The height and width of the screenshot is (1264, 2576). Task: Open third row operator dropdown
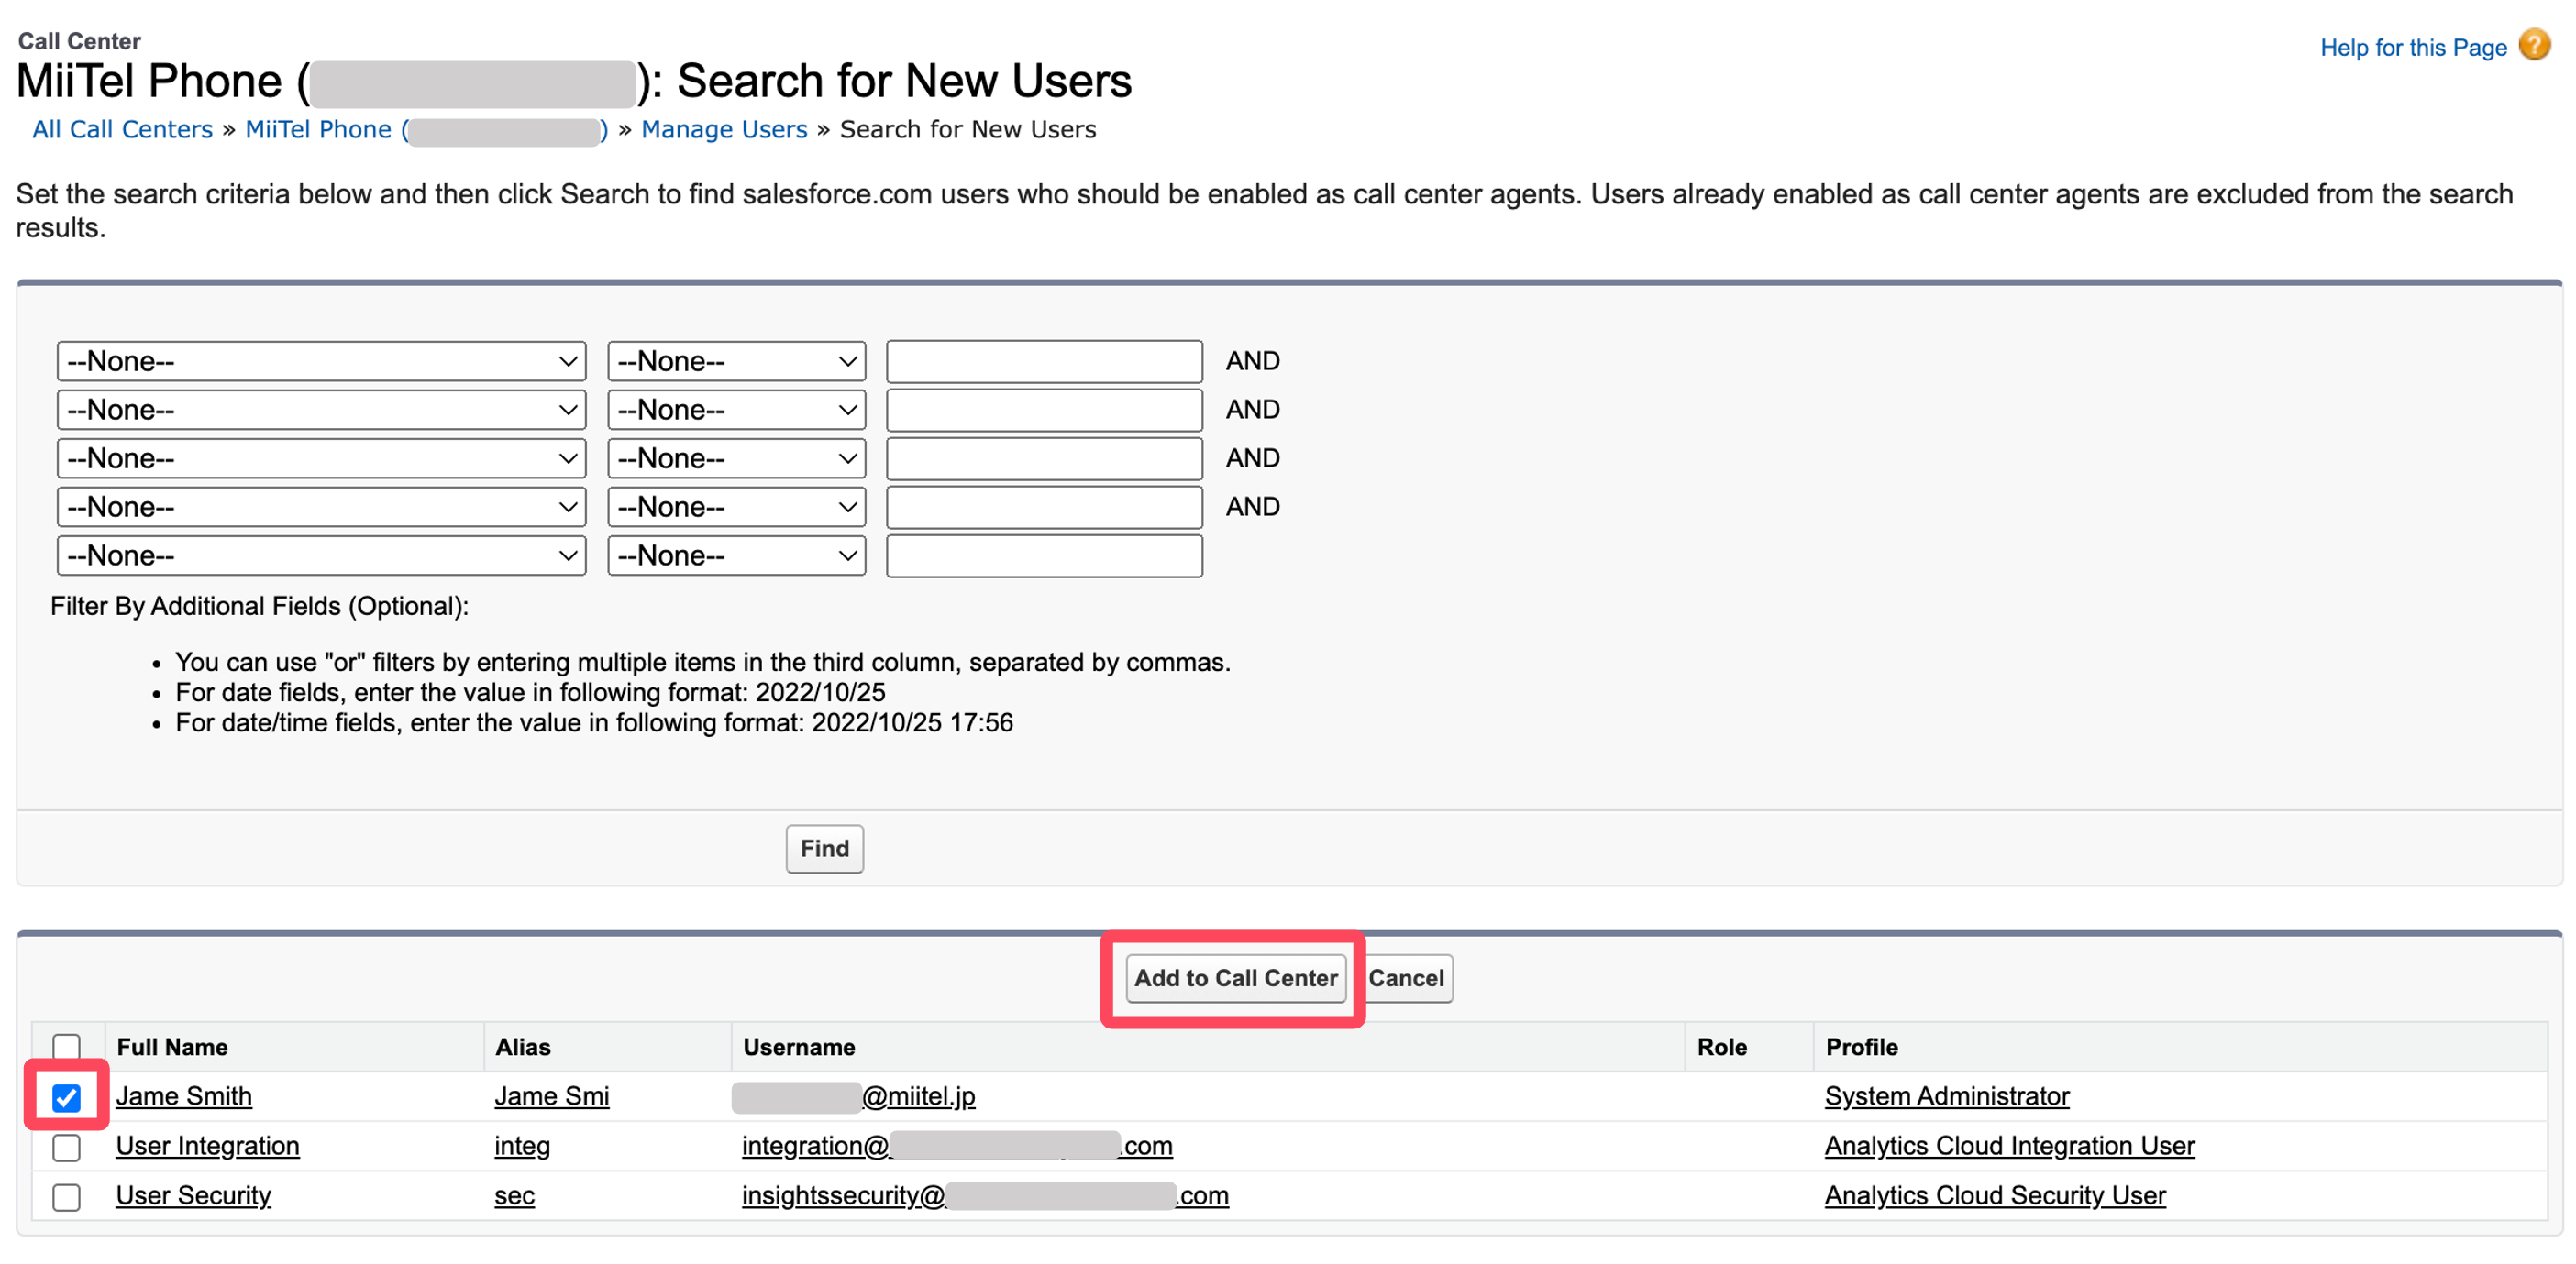(737, 458)
